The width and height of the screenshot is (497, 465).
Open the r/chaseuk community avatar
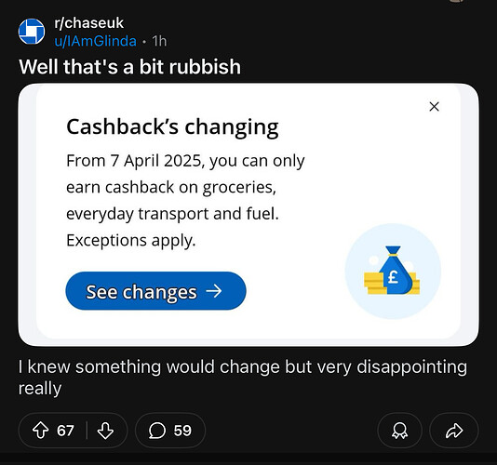tap(32, 32)
